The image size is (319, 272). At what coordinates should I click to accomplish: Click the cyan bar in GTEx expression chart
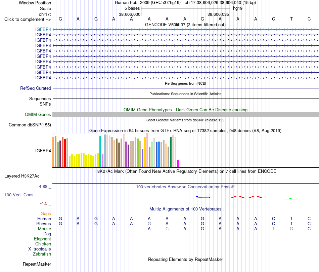[x=100, y=151]
